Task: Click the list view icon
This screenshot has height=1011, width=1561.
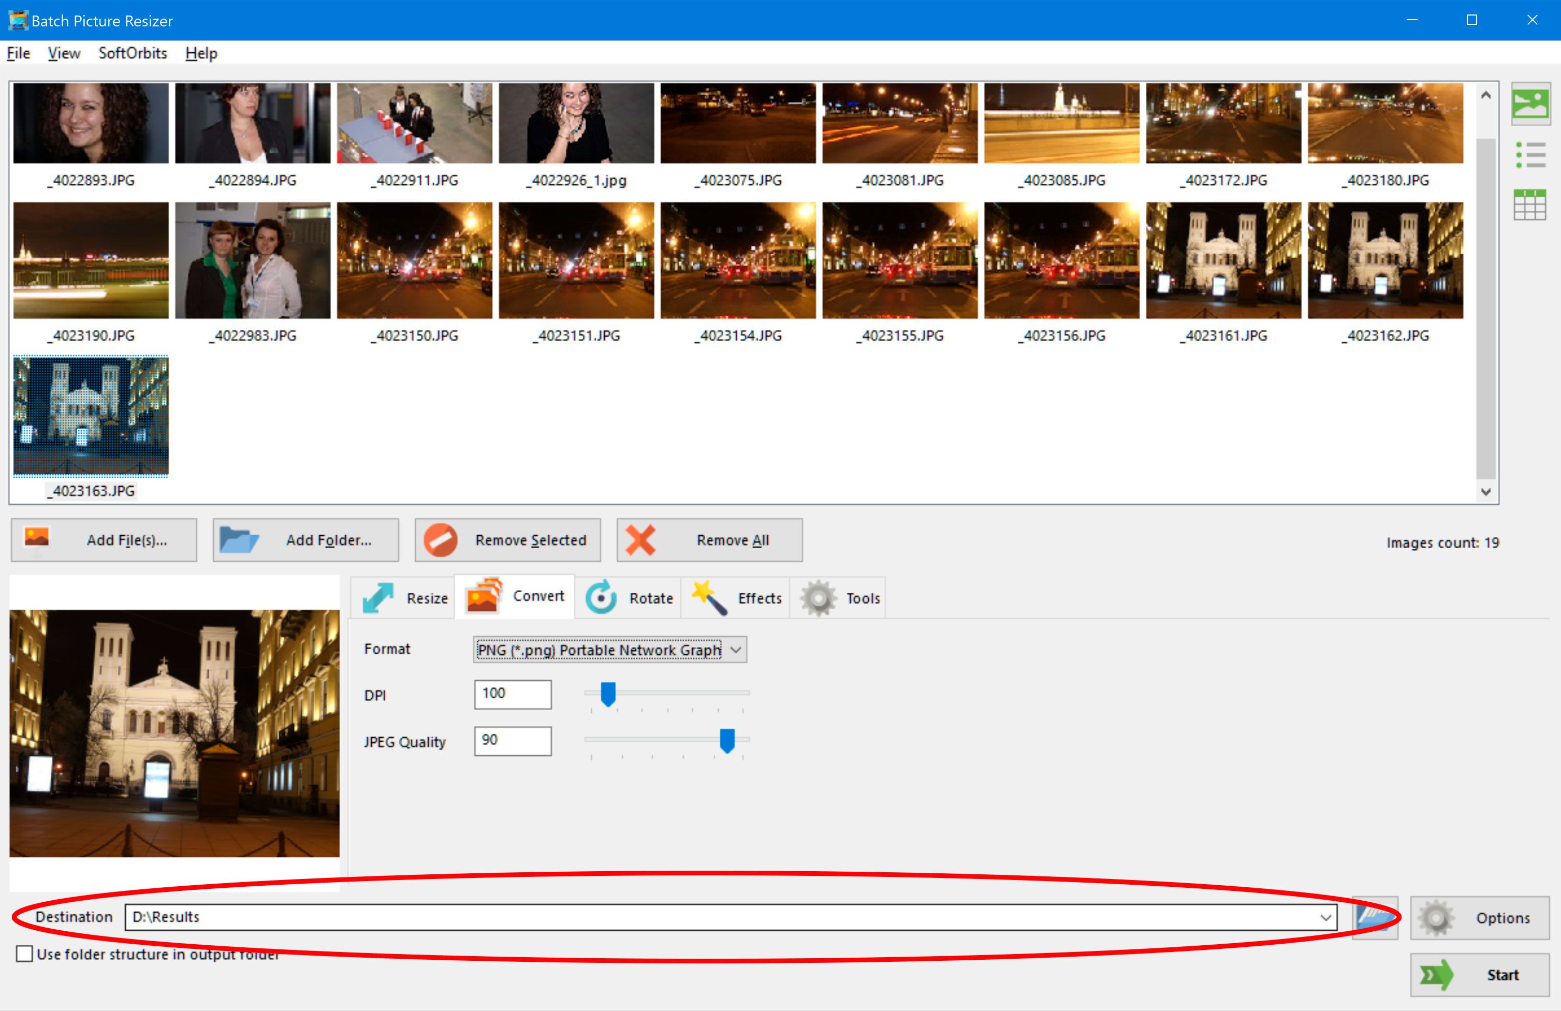Action: click(1530, 154)
